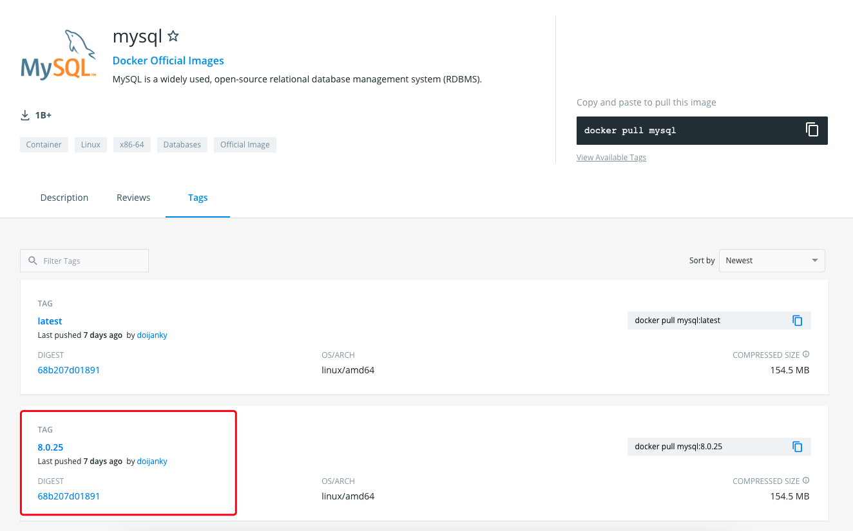Click the docker pull mysql command box
Screen dimensions: 853x531
pyautogui.click(x=702, y=130)
